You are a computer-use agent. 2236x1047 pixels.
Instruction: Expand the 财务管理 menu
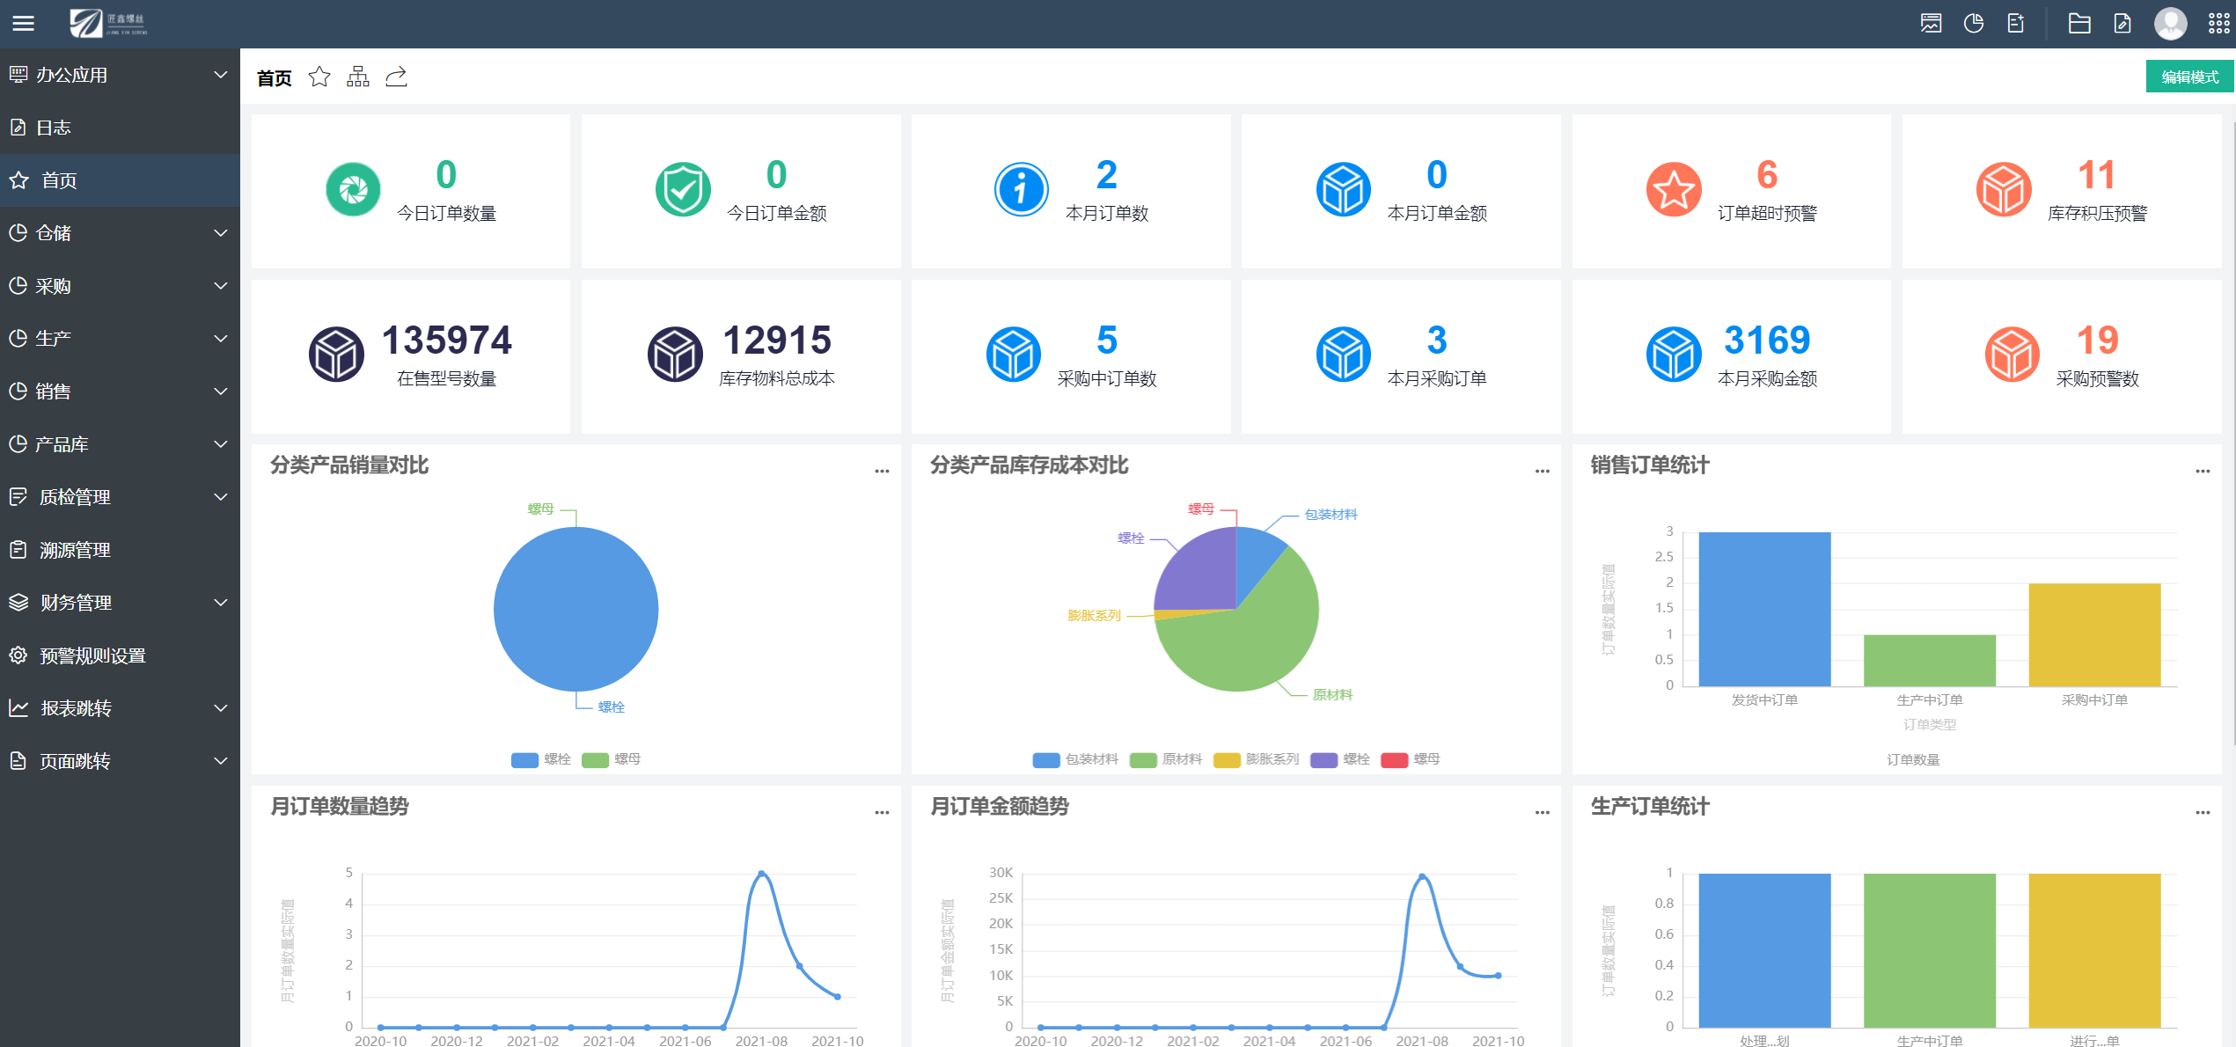(120, 603)
